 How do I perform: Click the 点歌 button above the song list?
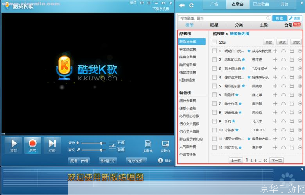[268, 42]
